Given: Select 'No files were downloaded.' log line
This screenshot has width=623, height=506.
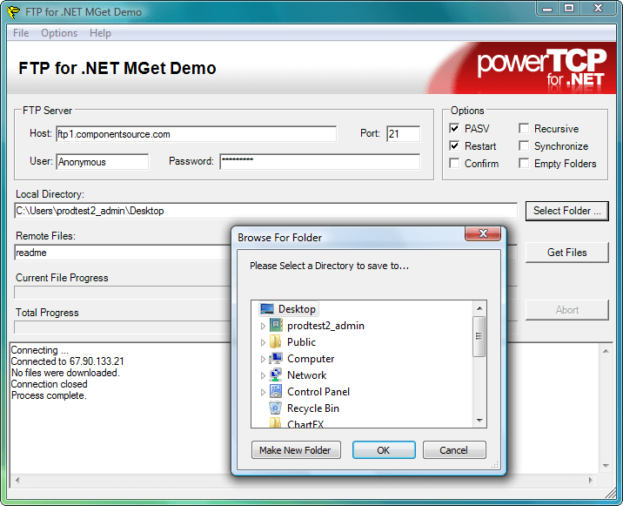Looking at the screenshot, I should (65, 373).
